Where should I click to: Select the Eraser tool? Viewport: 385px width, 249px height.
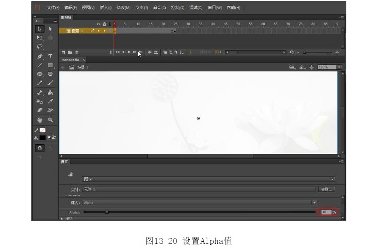tap(40, 110)
